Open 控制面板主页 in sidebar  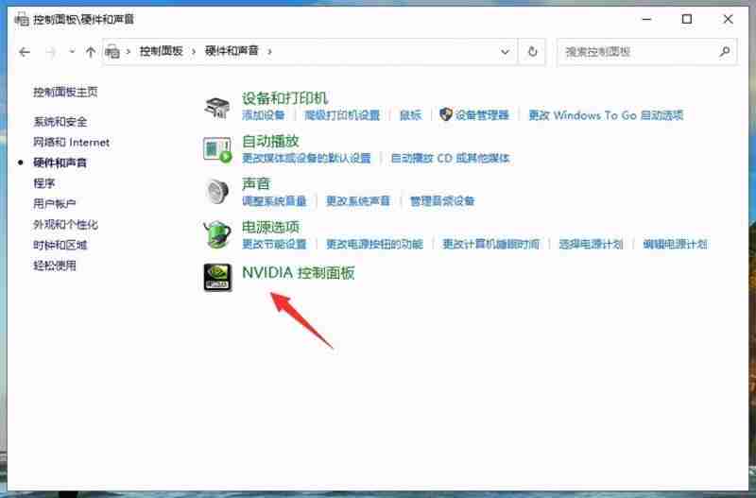tap(65, 92)
